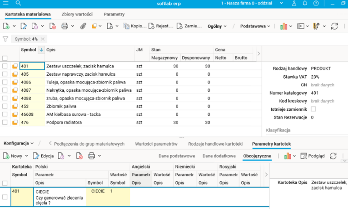The height and width of the screenshot is (209, 348).
Task: Open the search magnifier icon
Action: pos(18,3)
